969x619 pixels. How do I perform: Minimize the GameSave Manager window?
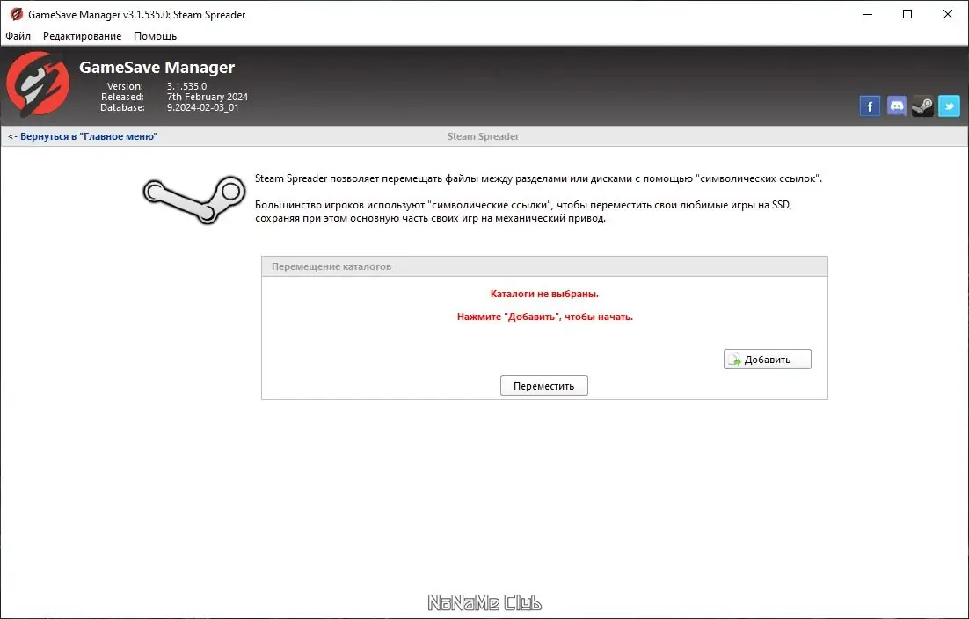[x=868, y=14]
